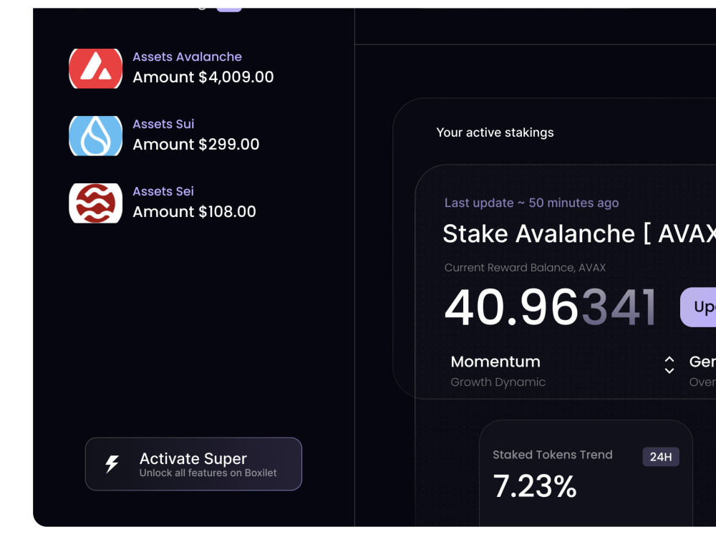Click the lightning bolt icon in Activate Super
This screenshot has width=716, height=537.
point(112,463)
